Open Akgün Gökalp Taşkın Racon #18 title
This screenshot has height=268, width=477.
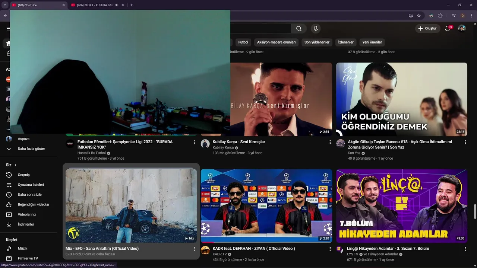coord(400,144)
